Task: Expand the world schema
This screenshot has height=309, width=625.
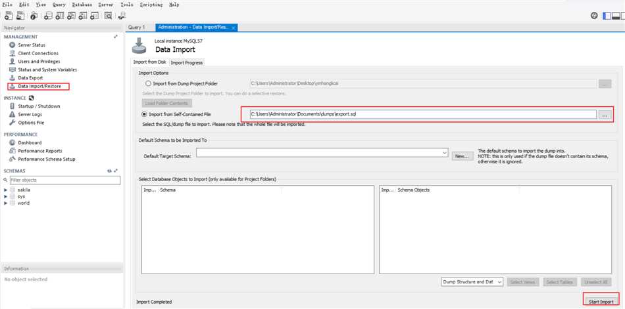Action: pos(5,203)
